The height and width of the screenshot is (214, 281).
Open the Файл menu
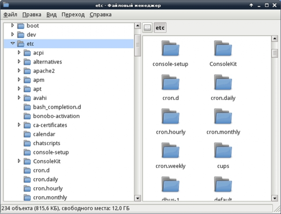[10, 15]
